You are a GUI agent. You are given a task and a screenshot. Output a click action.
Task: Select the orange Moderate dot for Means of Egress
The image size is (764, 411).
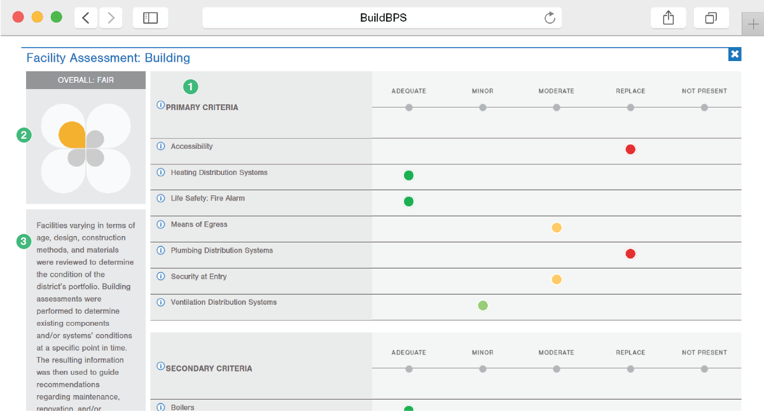click(557, 228)
